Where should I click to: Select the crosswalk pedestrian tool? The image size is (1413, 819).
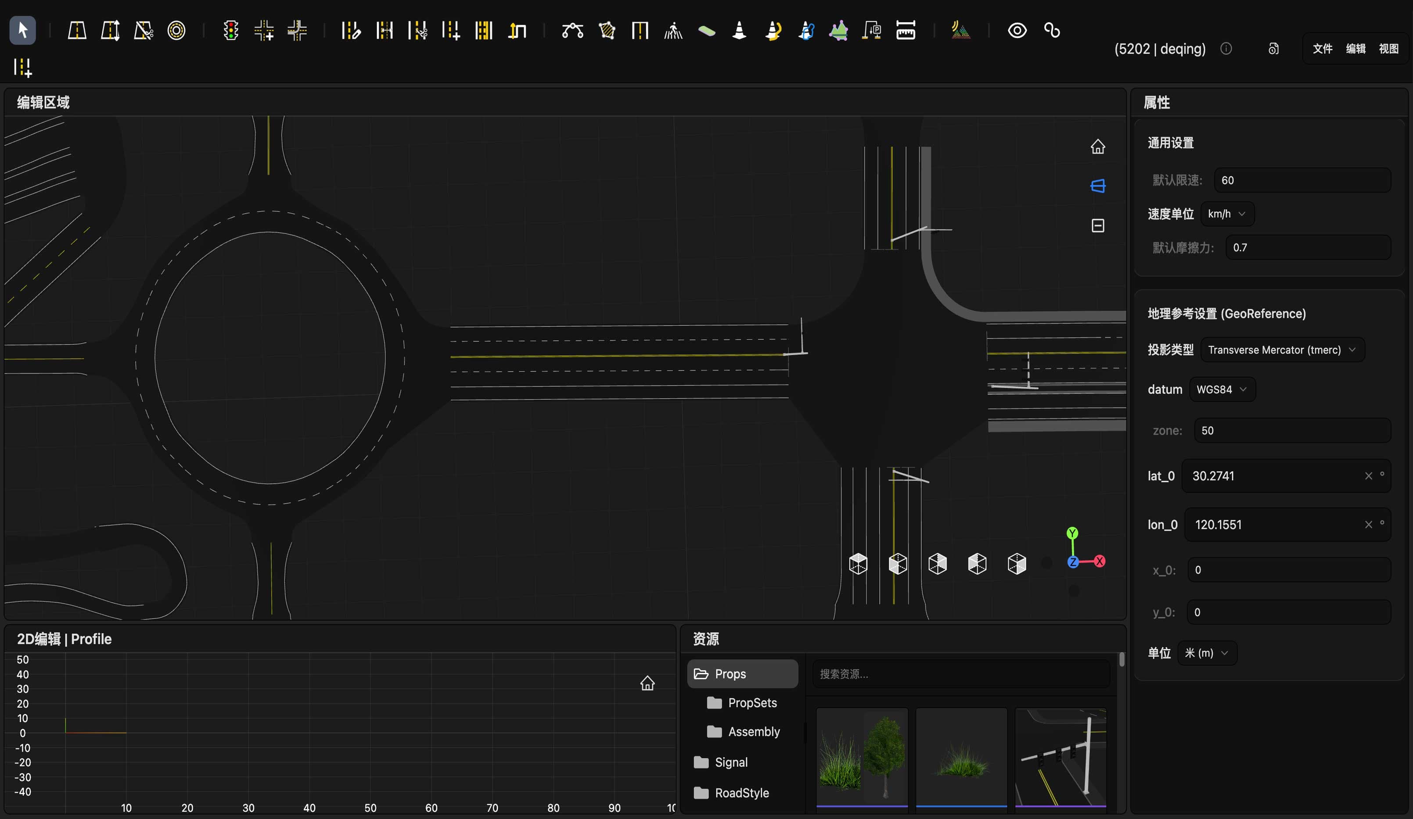click(x=673, y=30)
